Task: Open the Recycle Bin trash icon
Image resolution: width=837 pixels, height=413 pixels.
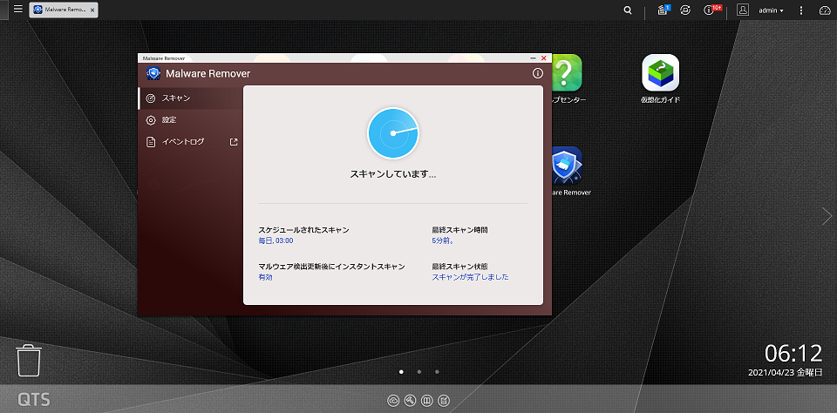Action: pyautogui.click(x=29, y=361)
